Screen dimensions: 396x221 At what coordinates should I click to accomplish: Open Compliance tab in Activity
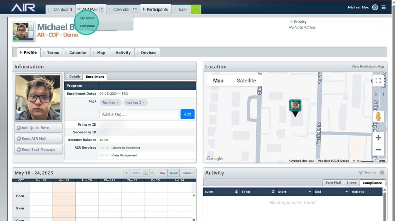click(372, 183)
